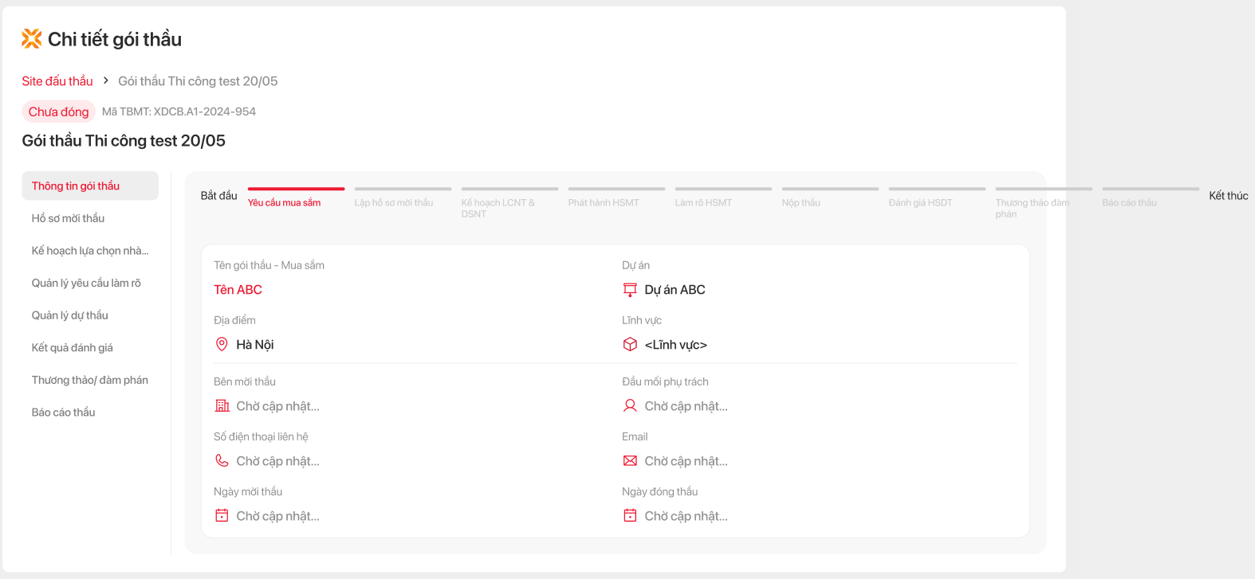Click the breadcrumb chevron after Site đấu thầu
The image size is (1255, 579).
pos(105,81)
